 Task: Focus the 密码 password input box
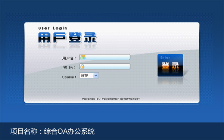click(x=105, y=66)
